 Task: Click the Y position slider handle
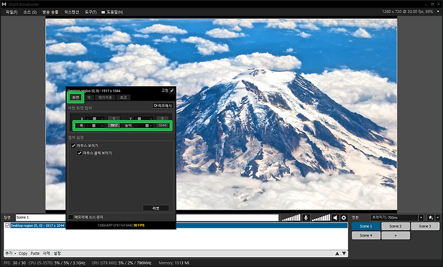[x=139, y=118]
